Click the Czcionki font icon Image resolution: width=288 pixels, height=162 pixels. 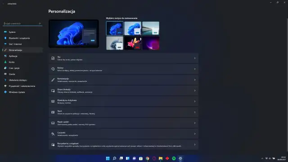(x=53, y=134)
